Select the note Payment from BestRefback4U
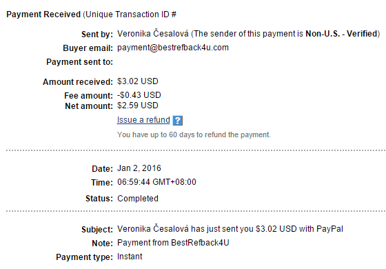 point(173,243)
